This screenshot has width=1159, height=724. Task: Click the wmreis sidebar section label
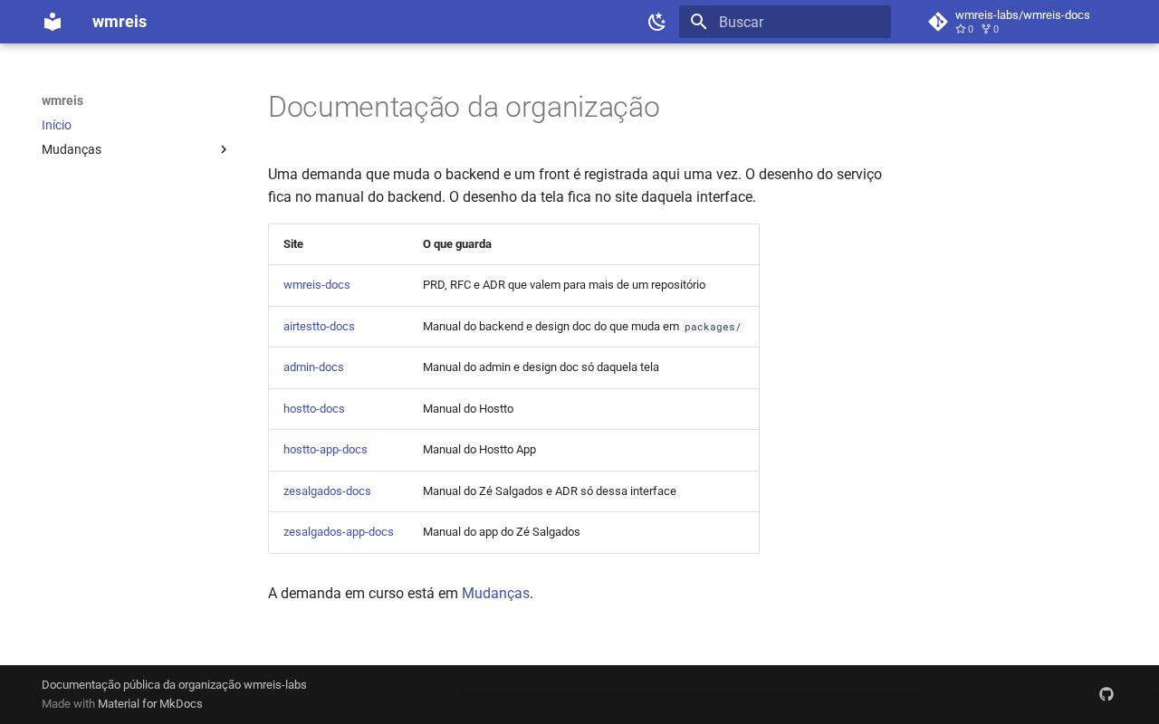coord(62,100)
